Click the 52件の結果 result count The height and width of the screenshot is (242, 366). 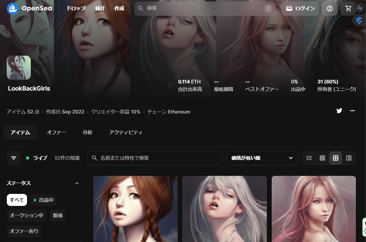tap(67, 158)
